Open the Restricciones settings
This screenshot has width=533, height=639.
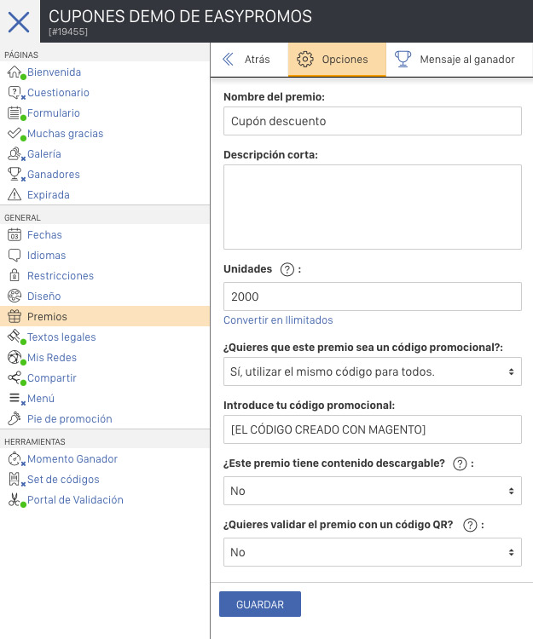pos(61,275)
